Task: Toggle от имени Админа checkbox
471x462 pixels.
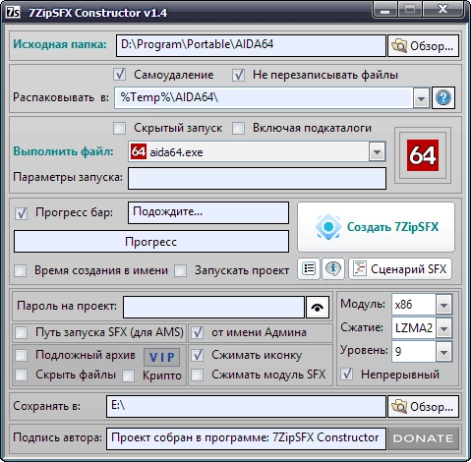Action: [x=198, y=333]
